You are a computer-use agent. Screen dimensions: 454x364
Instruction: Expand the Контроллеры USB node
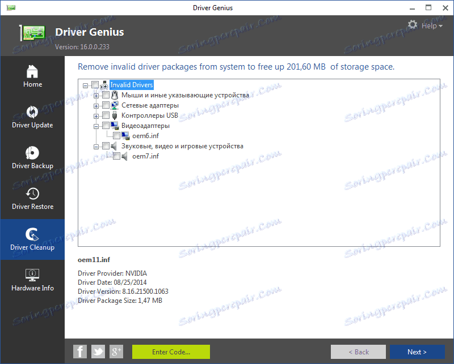[96, 116]
